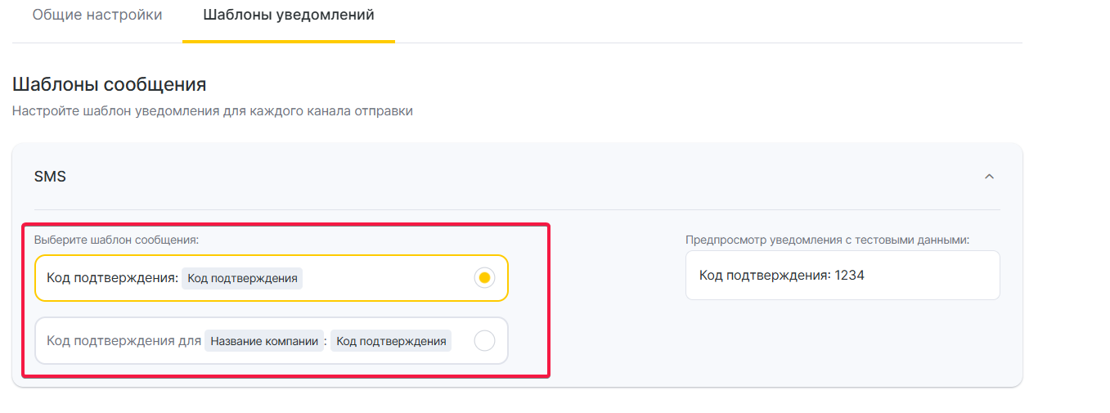
Task: Click the Код подтверждения для text in second template
Action: click(123, 341)
